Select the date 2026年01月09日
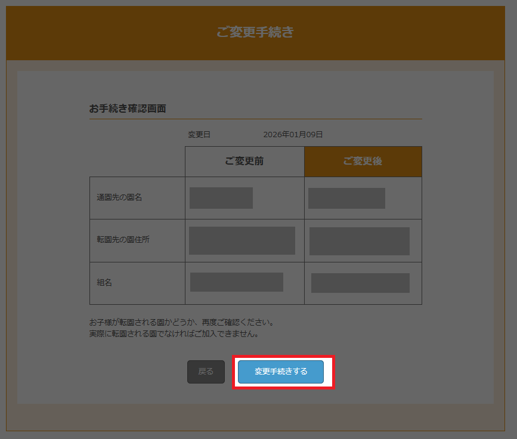517x439 pixels. [x=293, y=135]
